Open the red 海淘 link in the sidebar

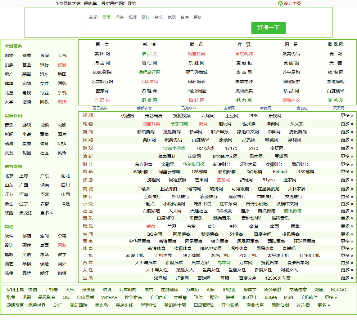coord(62,102)
